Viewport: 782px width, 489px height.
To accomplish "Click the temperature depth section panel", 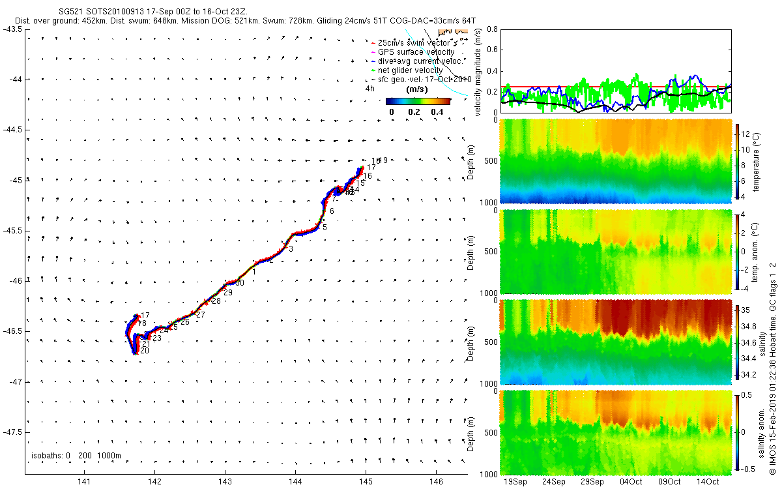I will pyautogui.click(x=615, y=160).
